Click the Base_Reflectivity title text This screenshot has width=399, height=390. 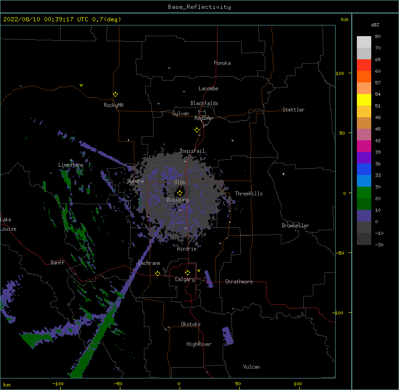199,7
